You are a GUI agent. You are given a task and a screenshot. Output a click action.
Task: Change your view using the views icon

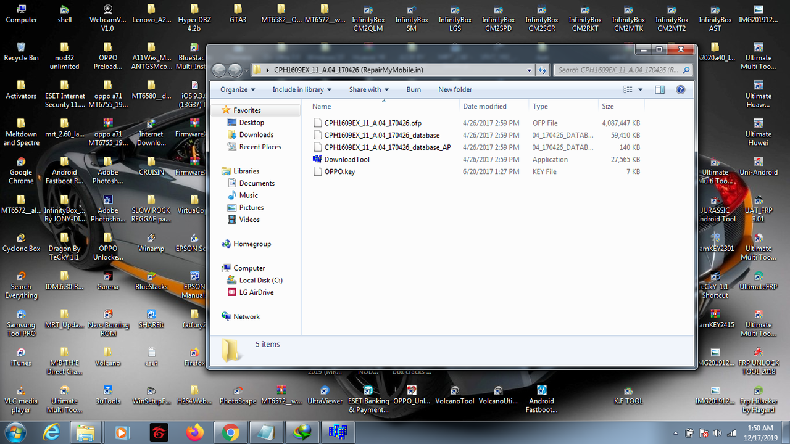[x=628, y=89]
